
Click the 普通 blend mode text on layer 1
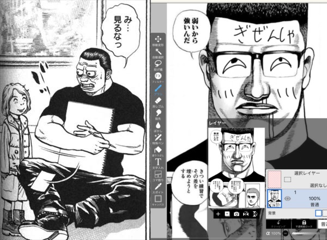pyautogui.click(x=314, y=205)
